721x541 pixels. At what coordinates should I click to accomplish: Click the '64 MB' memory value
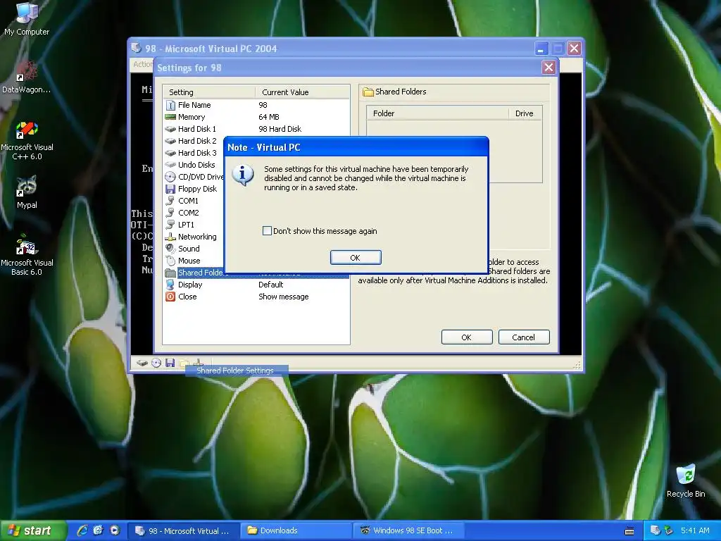pos(269,117)
